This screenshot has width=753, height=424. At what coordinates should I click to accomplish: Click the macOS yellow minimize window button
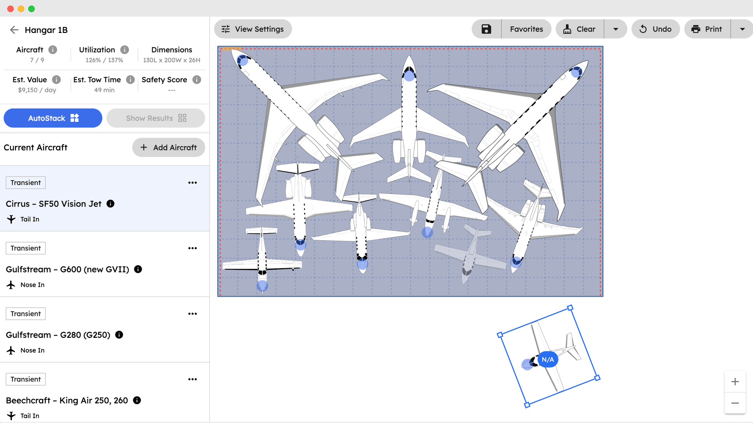pyautogui.click(x=21, y=9)
